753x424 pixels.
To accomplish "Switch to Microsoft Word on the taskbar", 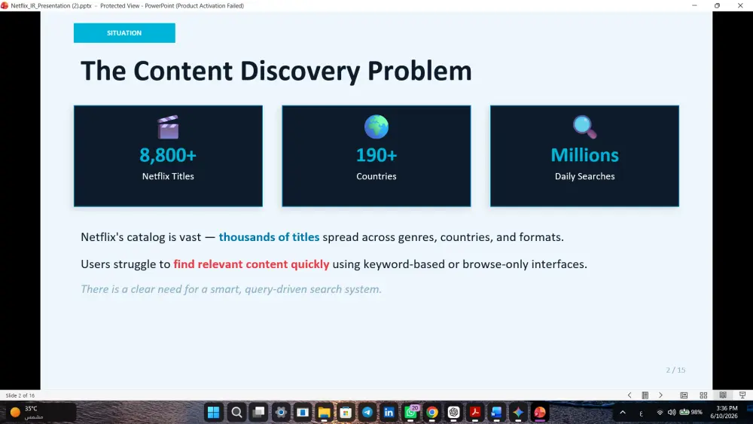I will tap(496, 412).
